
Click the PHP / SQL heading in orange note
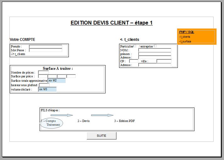[x=186, y=32]
